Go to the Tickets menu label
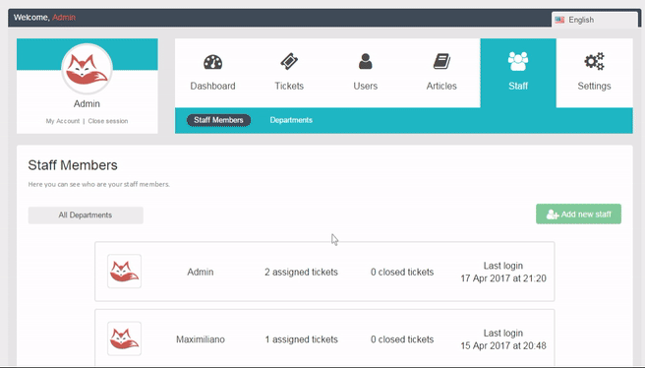Viewport: 645px width, 368px height. (289, 86)
